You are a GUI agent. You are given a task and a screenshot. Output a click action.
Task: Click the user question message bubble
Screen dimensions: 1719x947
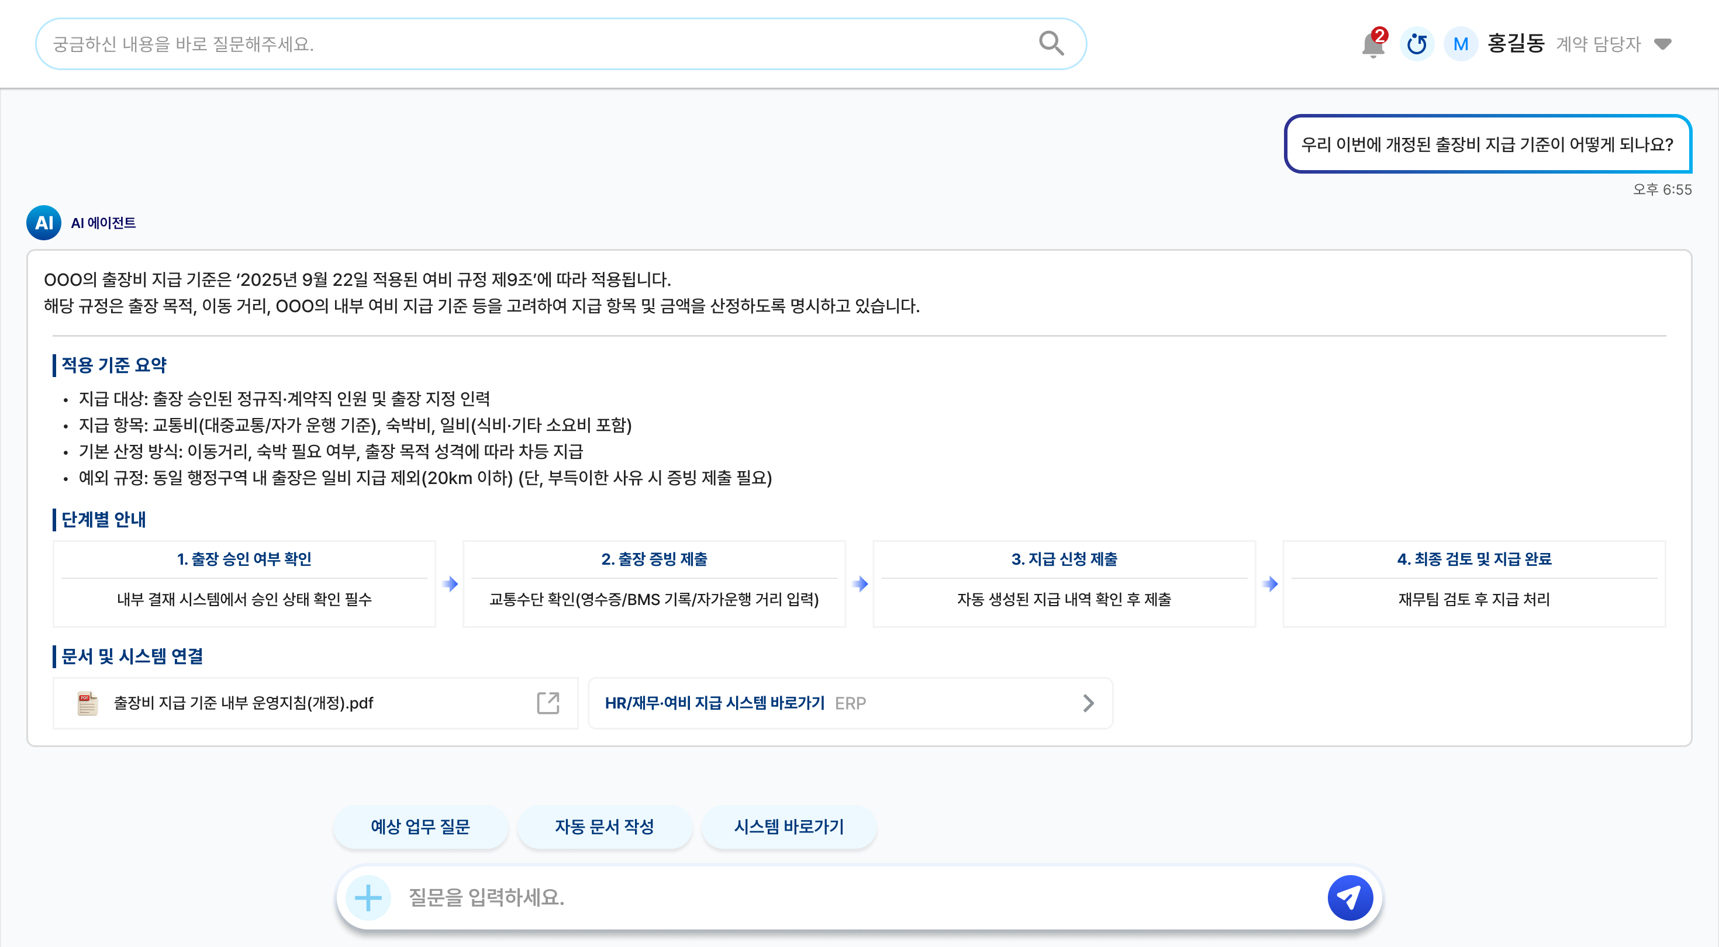coord(1487,144)
